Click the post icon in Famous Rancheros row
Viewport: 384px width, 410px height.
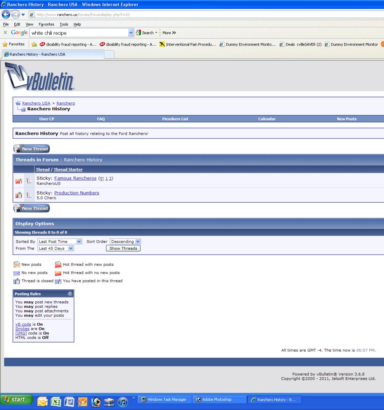click(29, 180)
